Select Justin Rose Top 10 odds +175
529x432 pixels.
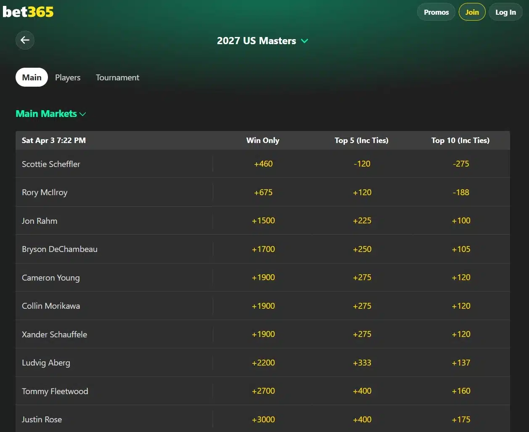(461, 419)
